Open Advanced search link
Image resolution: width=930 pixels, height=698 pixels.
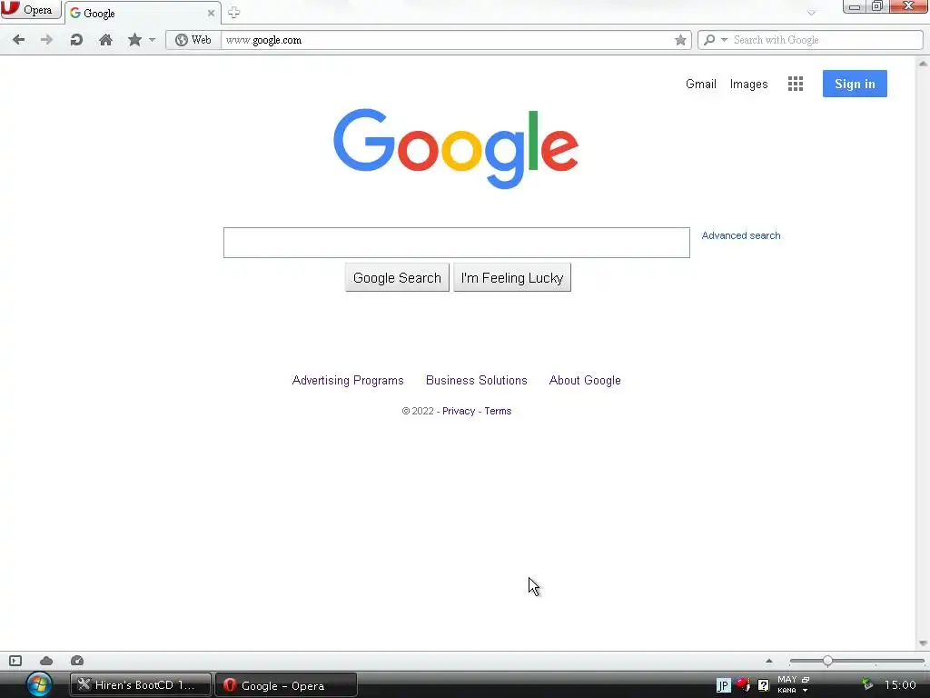(741, 235)
